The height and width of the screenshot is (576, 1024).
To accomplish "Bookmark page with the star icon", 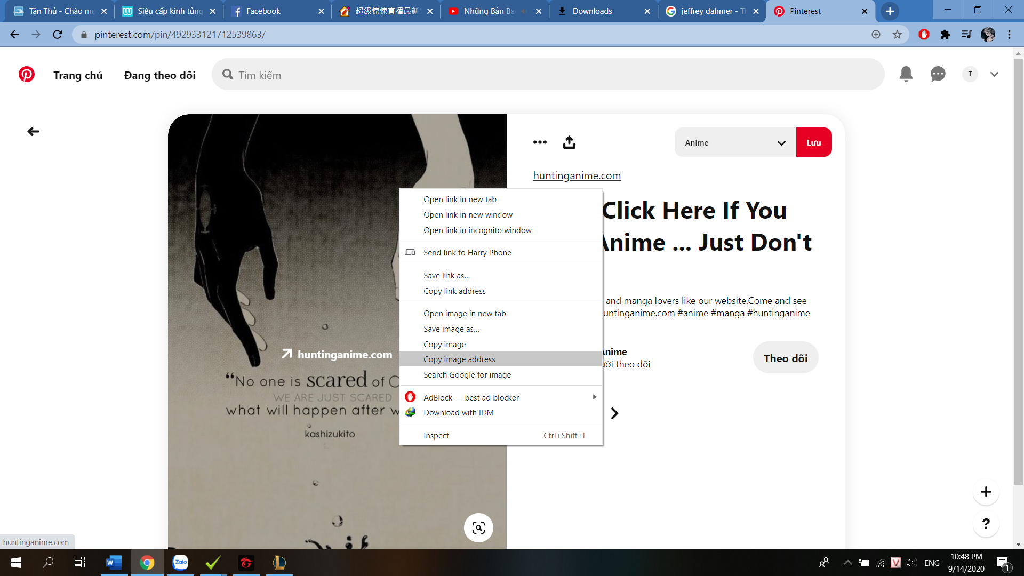I will pyautogui.click(x=897, y=35).
